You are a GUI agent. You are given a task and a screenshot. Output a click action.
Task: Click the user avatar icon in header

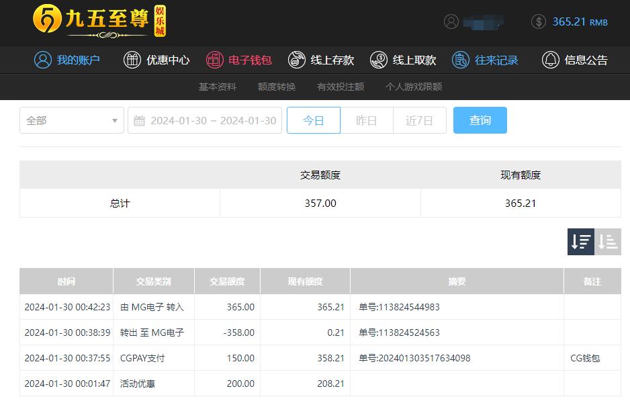pyautogui.click(x=451, y=21)
